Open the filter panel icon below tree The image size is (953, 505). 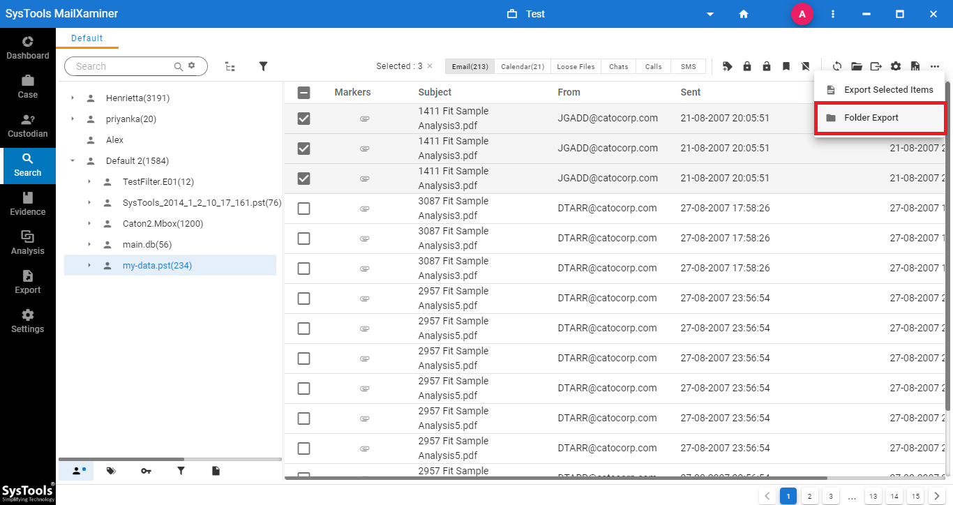pyautogui.click(x=181, y=471)
